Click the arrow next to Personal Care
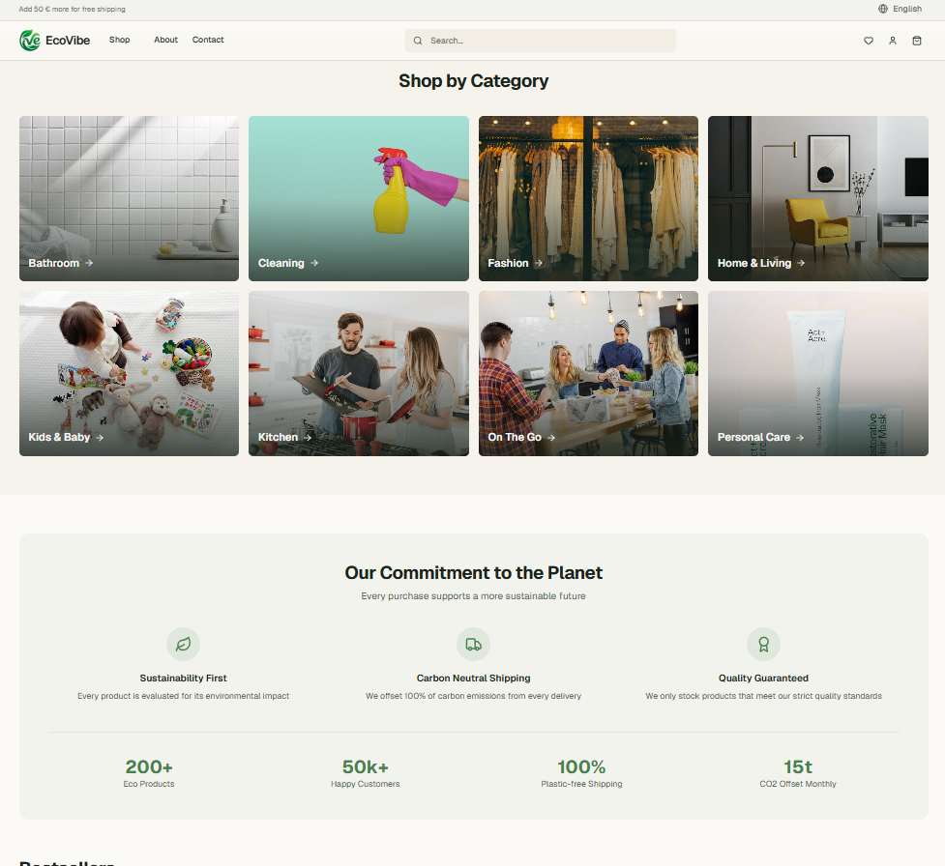The image size is (945, 866). point(800,437)
